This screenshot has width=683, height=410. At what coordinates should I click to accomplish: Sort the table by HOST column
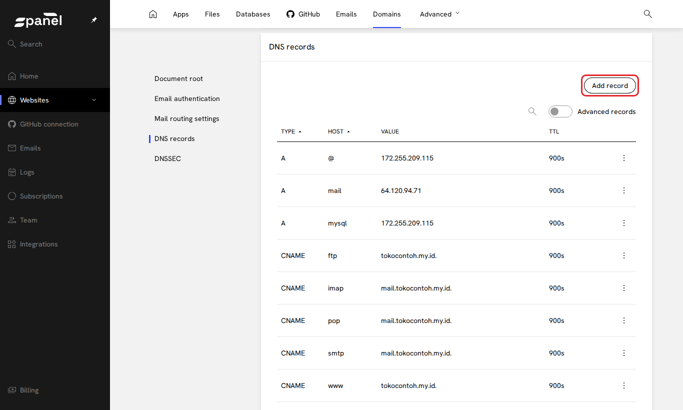coord(339,131)
